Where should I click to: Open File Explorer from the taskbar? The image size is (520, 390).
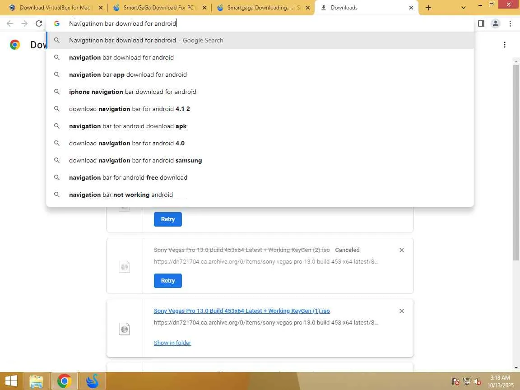pos(36,381)
